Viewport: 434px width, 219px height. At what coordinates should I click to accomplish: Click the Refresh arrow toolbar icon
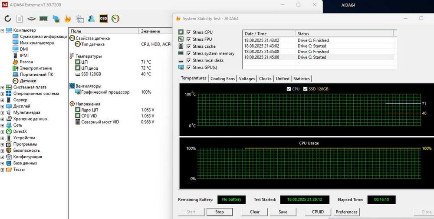pyautogui.click(x=7, y=19)
